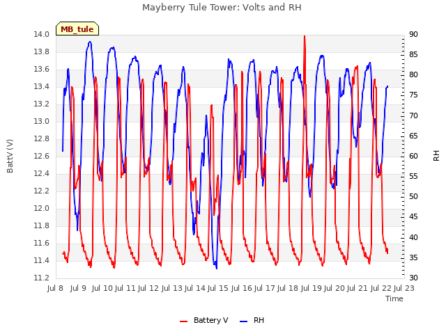The width and height of the screenshot is (446, 334).
Task: Click the 90 RH axis tick
Action: point(413,34)
